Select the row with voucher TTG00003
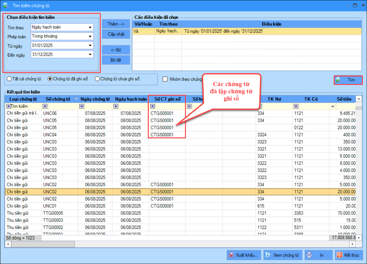367x264 pixels. [x=180, y=220]
